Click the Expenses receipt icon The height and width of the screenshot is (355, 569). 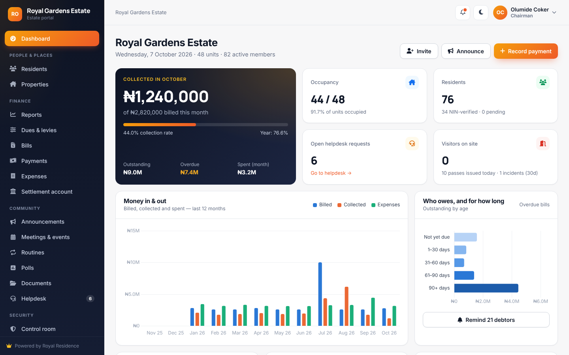[13, 176]
